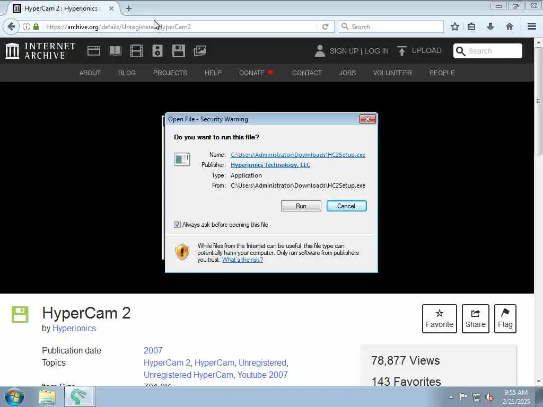Click the green software item icon
Image resolution: width=543 pixels, height=407 pixels.
[20, 314]
